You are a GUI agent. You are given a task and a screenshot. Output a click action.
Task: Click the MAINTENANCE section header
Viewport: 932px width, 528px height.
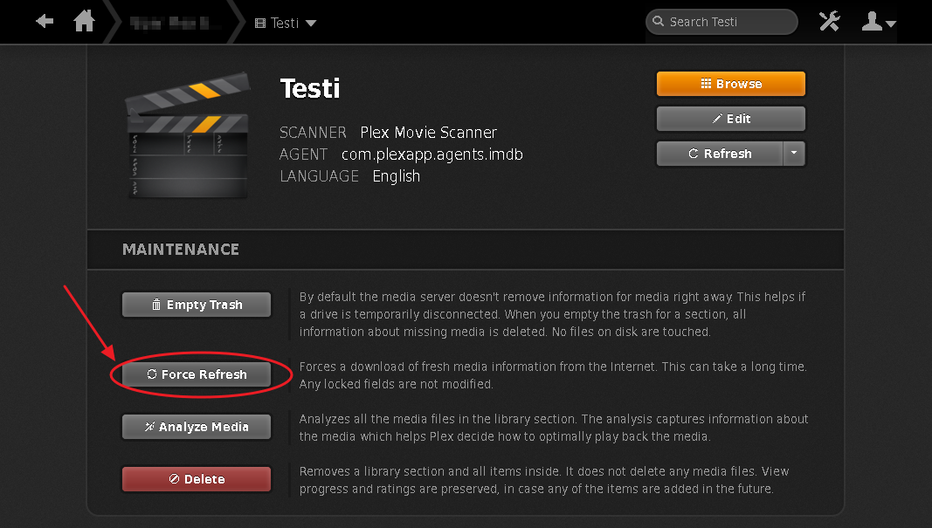181,250
